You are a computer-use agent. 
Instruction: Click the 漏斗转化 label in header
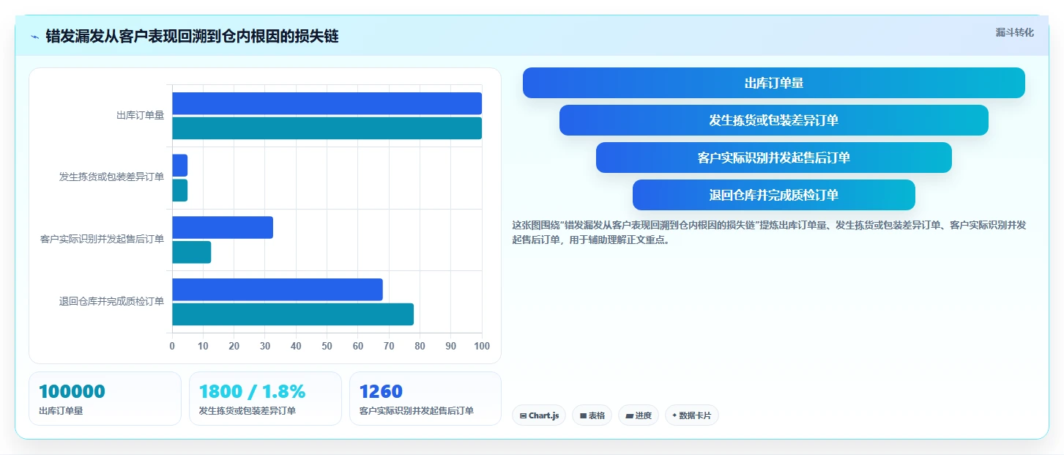tap(1014, 32)
